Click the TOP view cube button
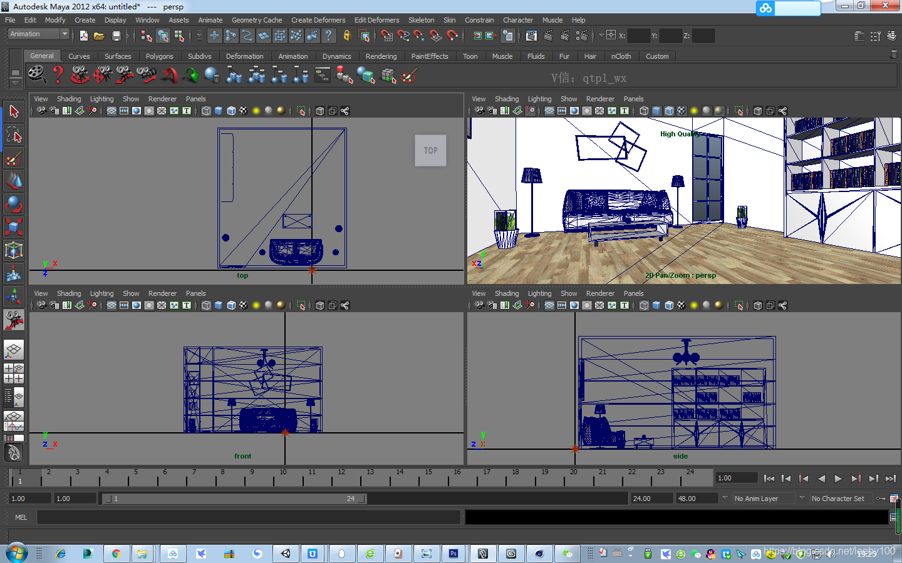Screen dimensions: 902x563 (x=430, y=150)
